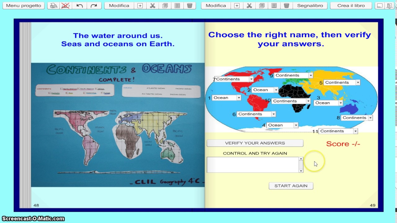The height and width of the screenshot is (223, 397).
Task: Redo the action with the redo arrow
Action: (94, 6)
